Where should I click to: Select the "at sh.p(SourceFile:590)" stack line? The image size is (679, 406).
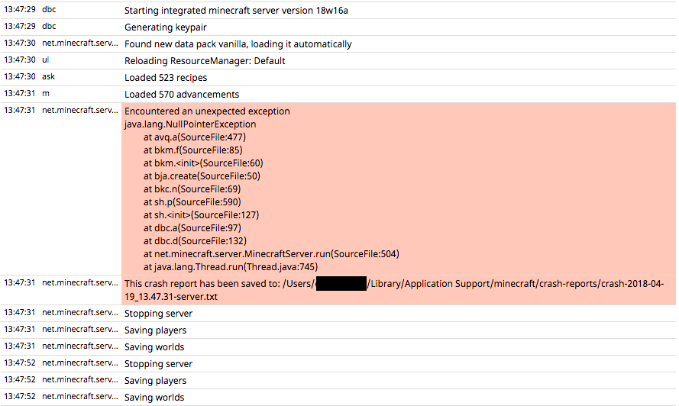[x=192, y=202]
